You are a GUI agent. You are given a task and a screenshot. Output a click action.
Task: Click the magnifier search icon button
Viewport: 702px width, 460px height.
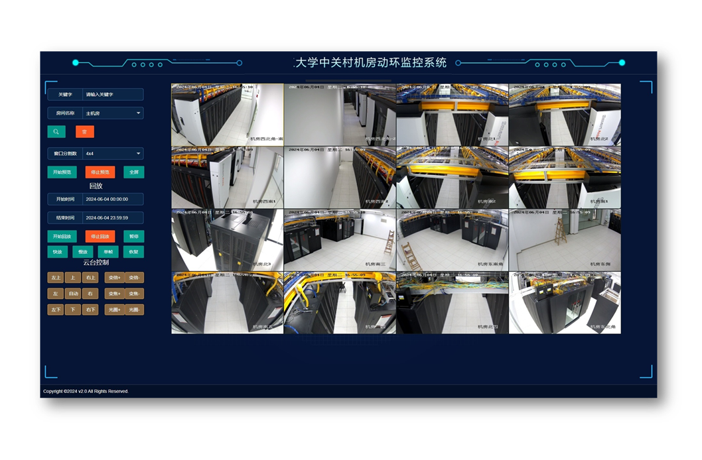56,132
